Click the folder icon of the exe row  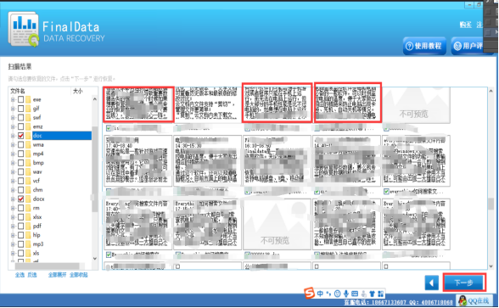point(29,99)
